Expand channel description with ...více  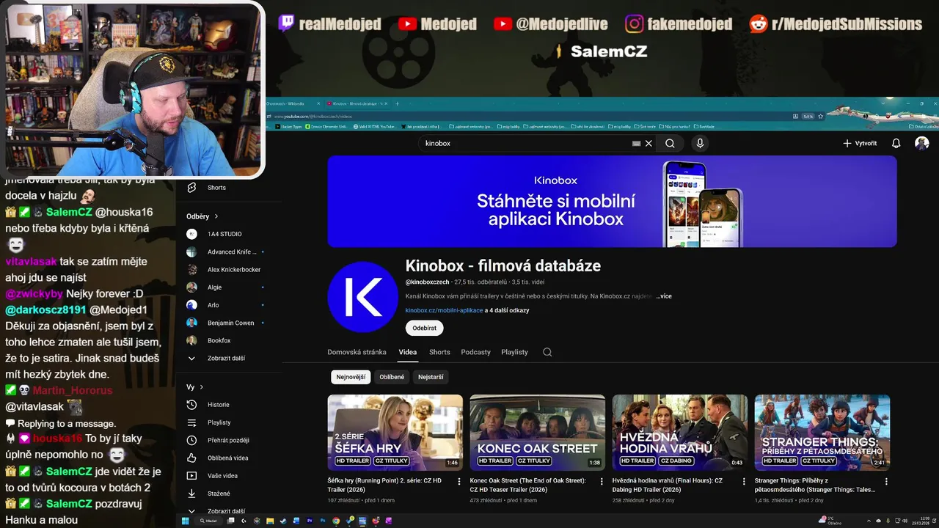(663, 296)
